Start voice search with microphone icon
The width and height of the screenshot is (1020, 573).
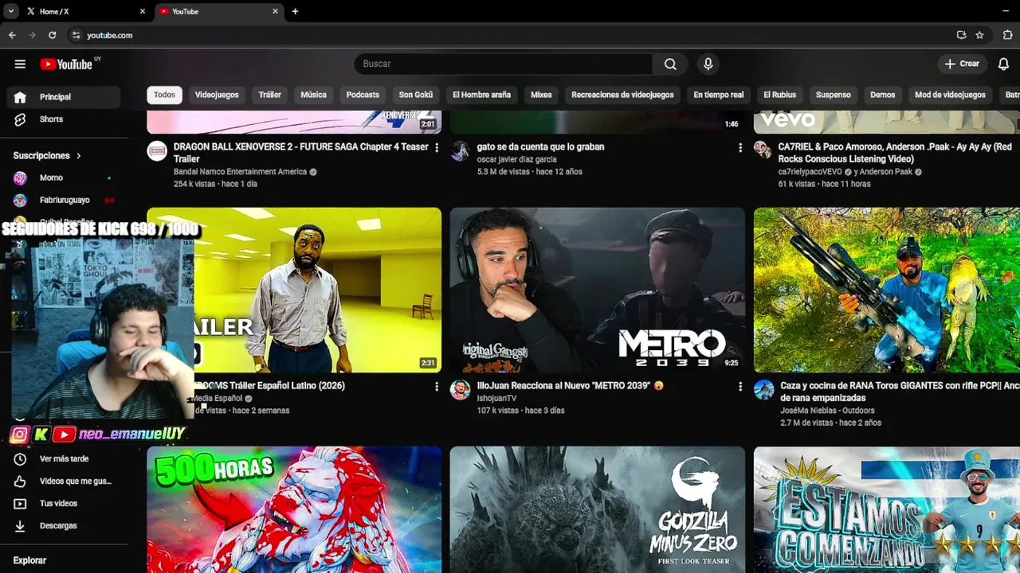[708, 64]
